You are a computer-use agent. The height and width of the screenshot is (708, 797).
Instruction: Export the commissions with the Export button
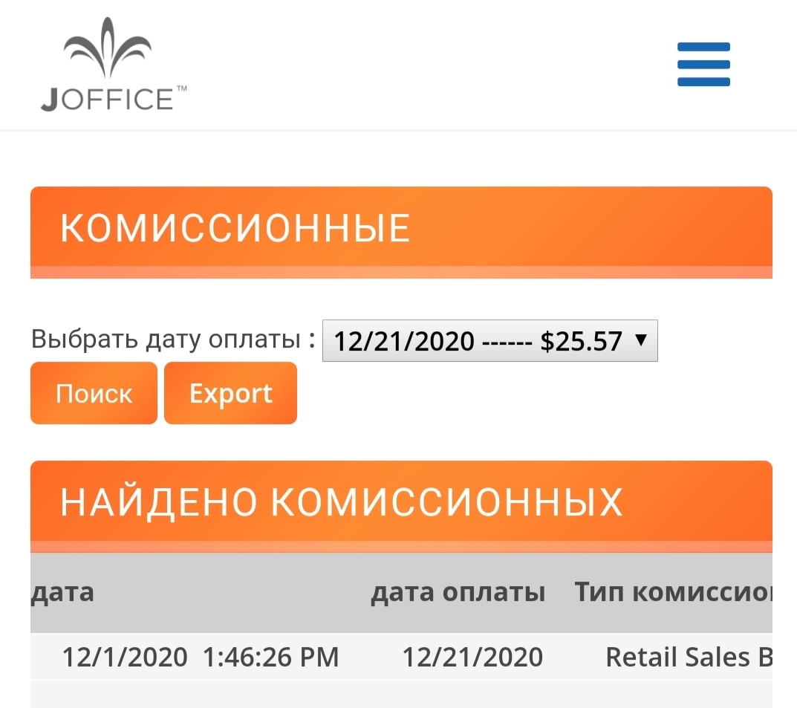231,393
